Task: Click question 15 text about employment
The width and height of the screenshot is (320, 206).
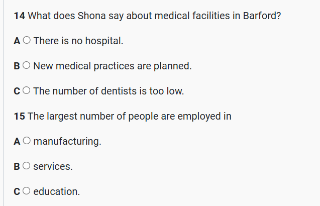Action: click(x=129, y=117)
